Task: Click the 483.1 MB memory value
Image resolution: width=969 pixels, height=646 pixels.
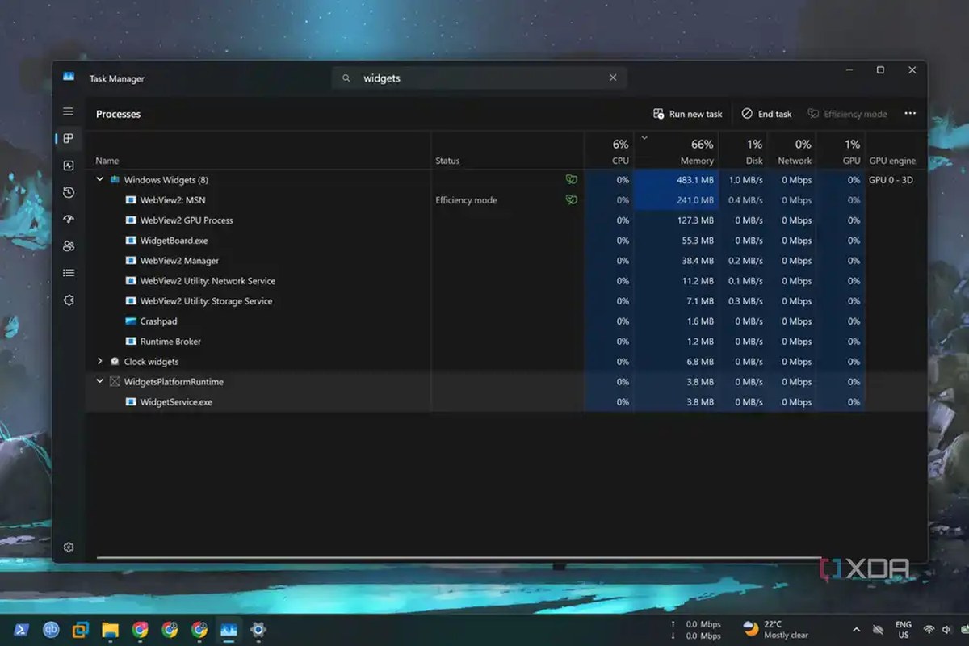Action: (694, 180)
